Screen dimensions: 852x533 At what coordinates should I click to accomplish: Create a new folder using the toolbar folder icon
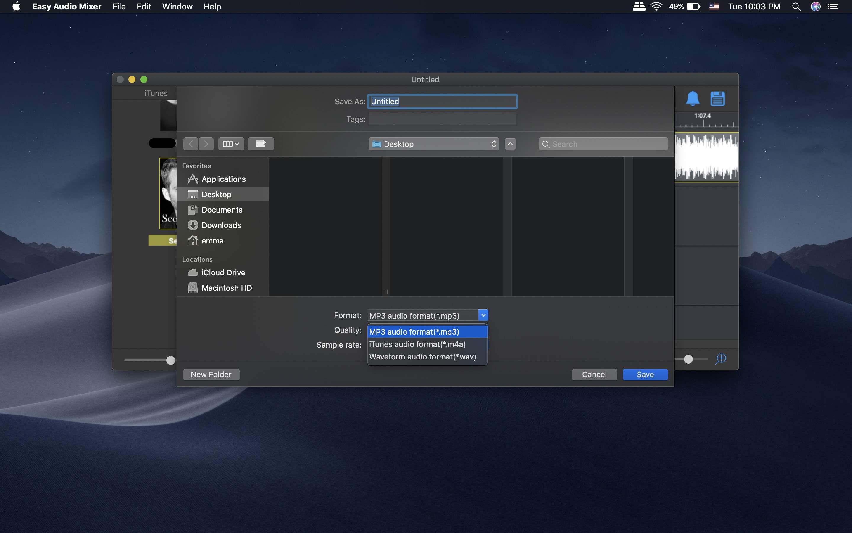pyautogui.click(x=261, y=144)
